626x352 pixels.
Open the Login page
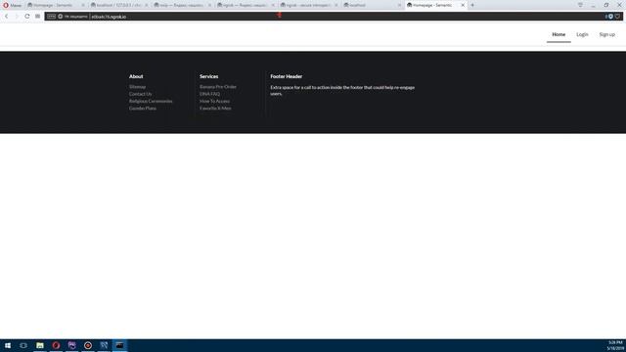pos(582,35)
